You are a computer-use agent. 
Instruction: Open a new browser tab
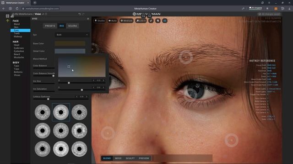point(35,3)
